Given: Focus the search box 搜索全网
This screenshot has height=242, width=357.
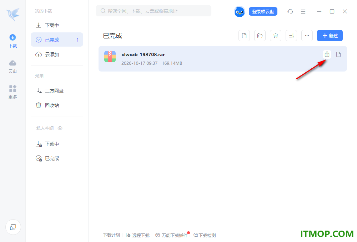Looking at the screenshot, I should click(154, 11).
